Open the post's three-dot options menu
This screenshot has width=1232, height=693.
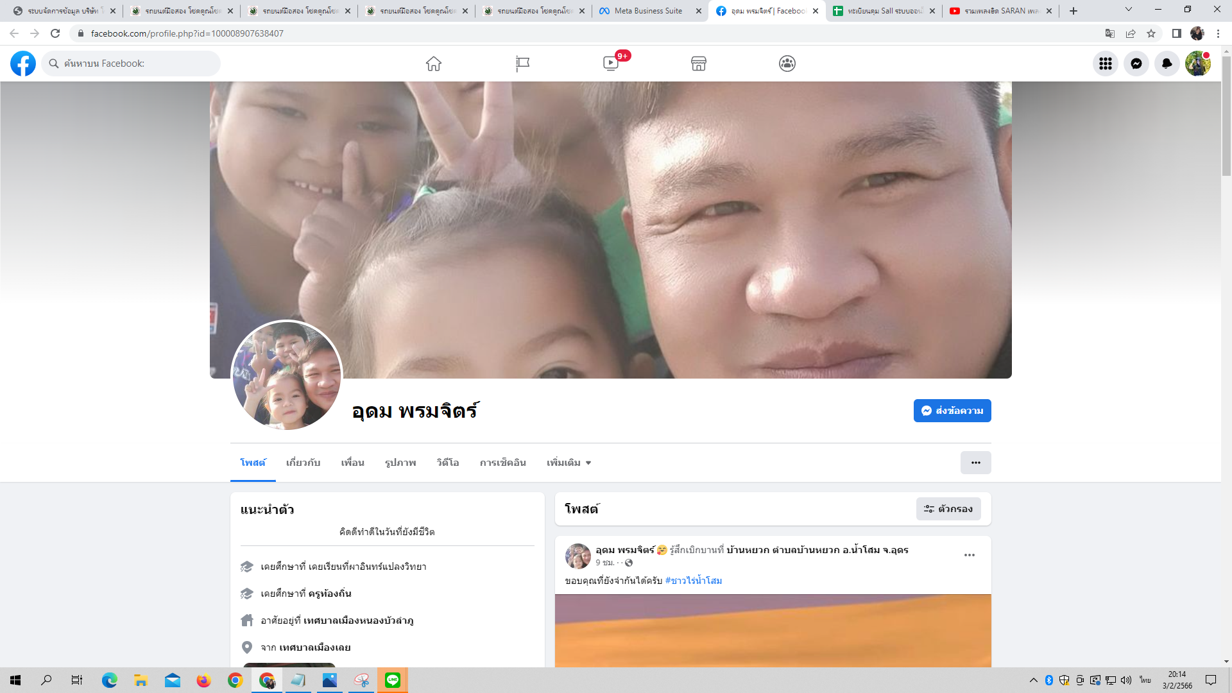[x=969, y=555]
